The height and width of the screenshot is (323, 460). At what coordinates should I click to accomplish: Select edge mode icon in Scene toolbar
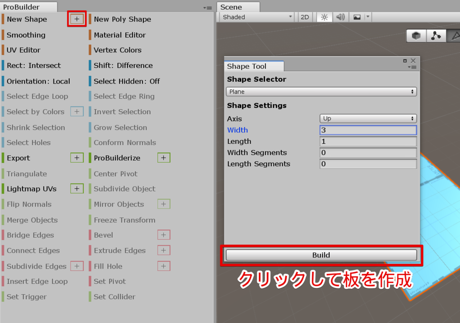pos(454,36)
